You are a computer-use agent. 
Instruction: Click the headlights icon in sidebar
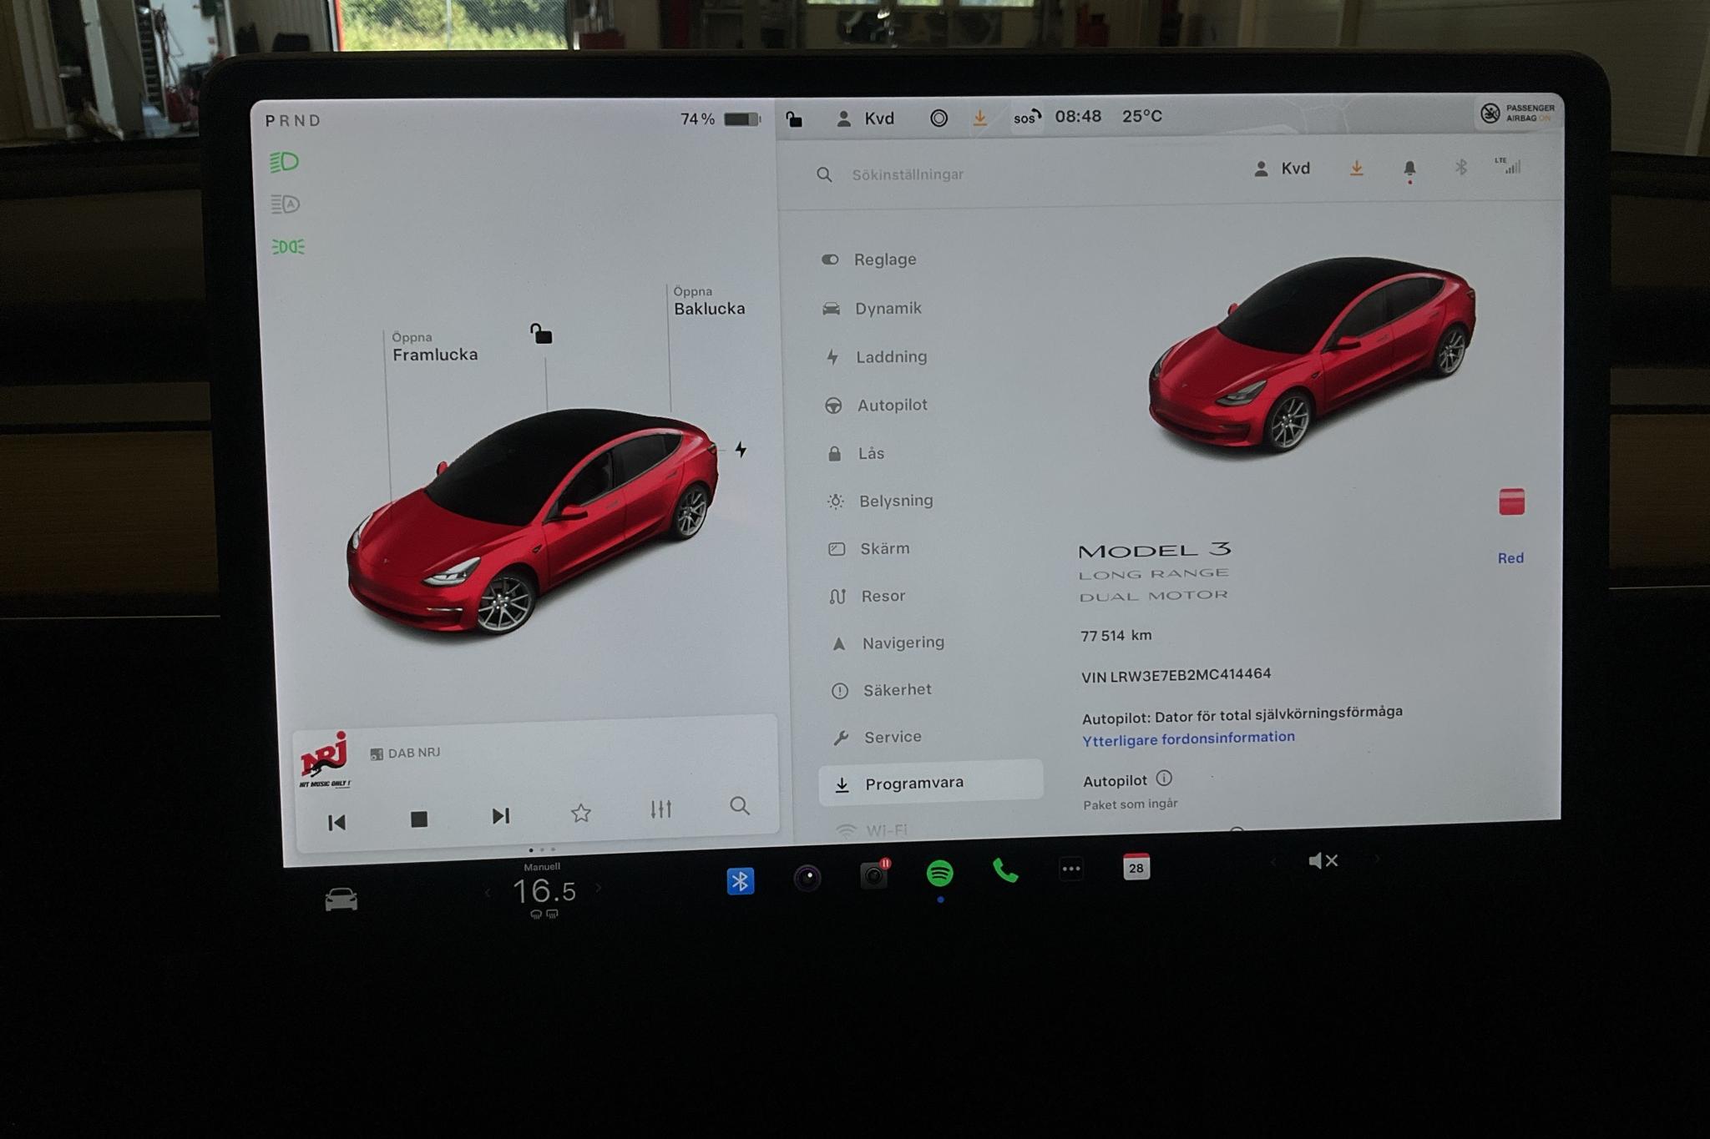coord(286,163)
